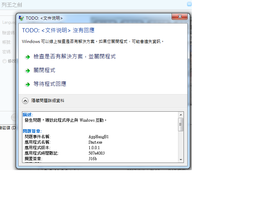The width and height of the screenshot is (264, 211).
Task: Click scroll down arrow in details box
Action: [181, 159]
